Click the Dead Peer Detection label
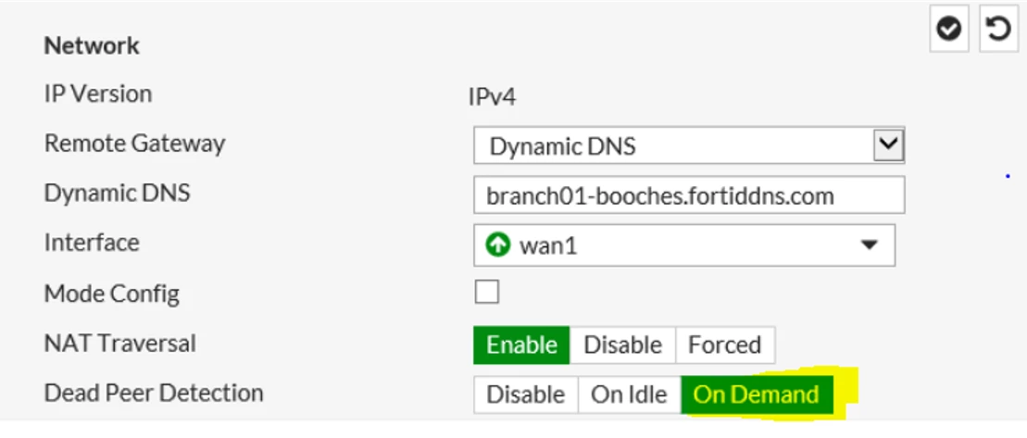 tap(154, 393)
